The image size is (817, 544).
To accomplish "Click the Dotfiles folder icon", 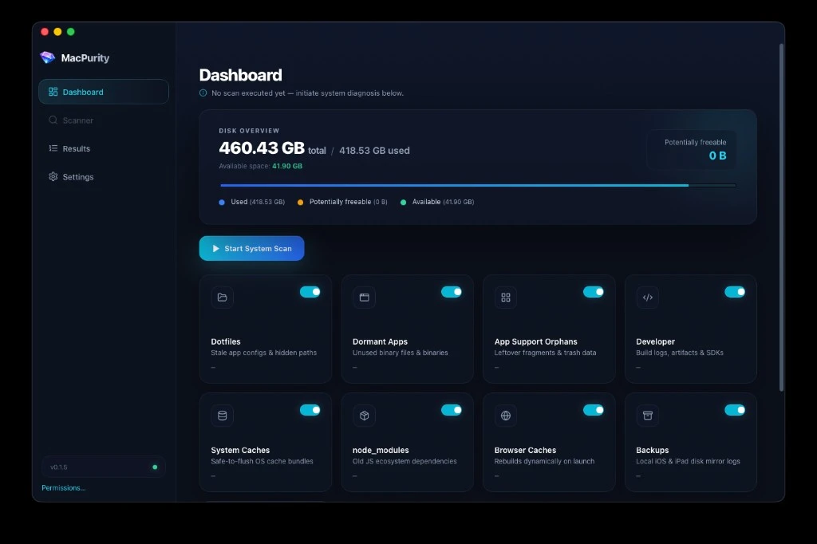I will pos(223,297).
